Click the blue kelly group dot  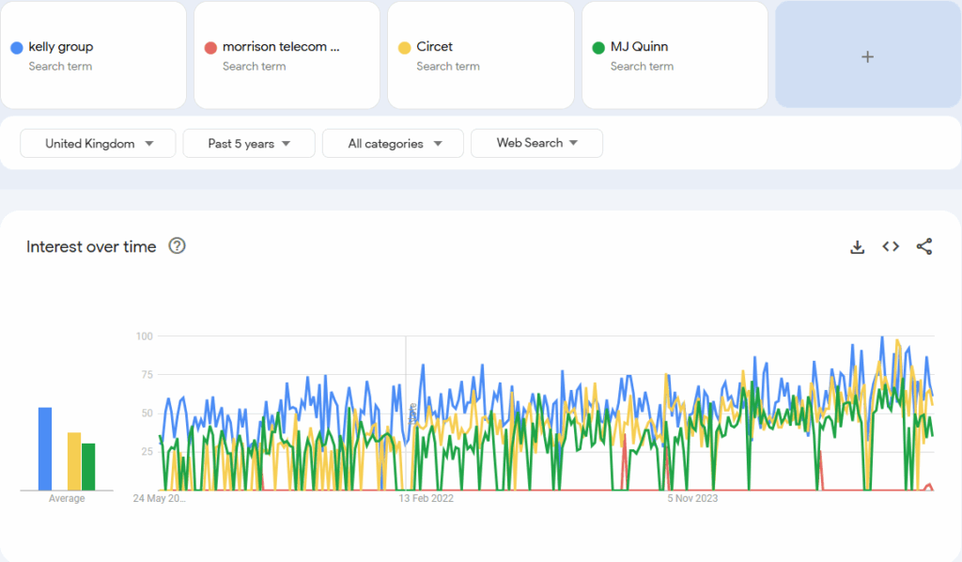(x=16, y=48)
